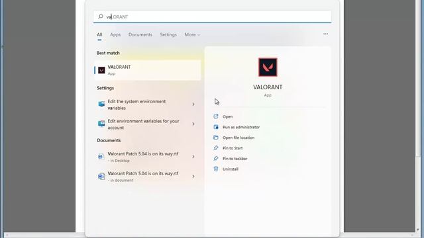Choose Uninstall for VALORANT
The width and height of the screenshot is (424, 238).
pos(231,169)
